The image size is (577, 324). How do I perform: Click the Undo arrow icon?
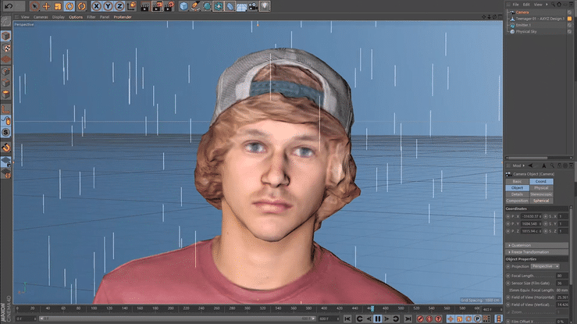[9, 6]
